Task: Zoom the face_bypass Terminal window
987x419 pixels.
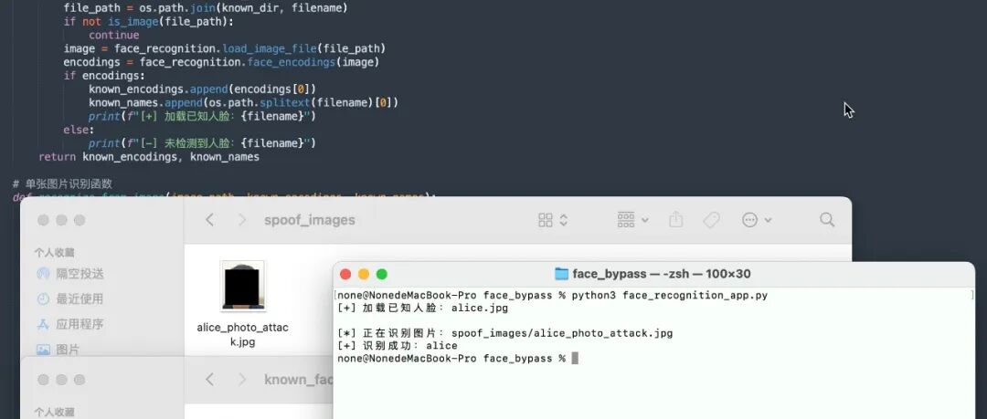Action: tap(381, 274)
